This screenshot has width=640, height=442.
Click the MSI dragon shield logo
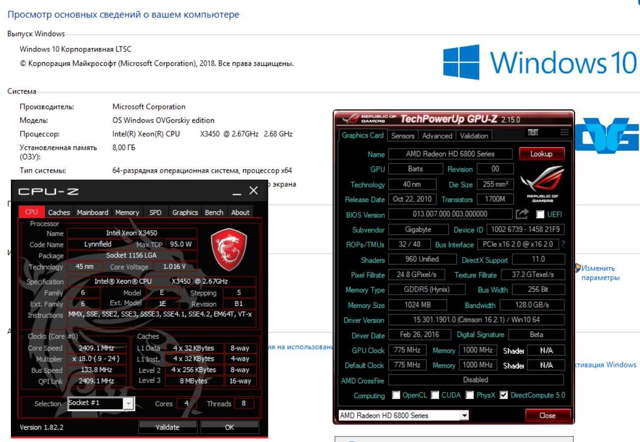click(x=228, y=248)
